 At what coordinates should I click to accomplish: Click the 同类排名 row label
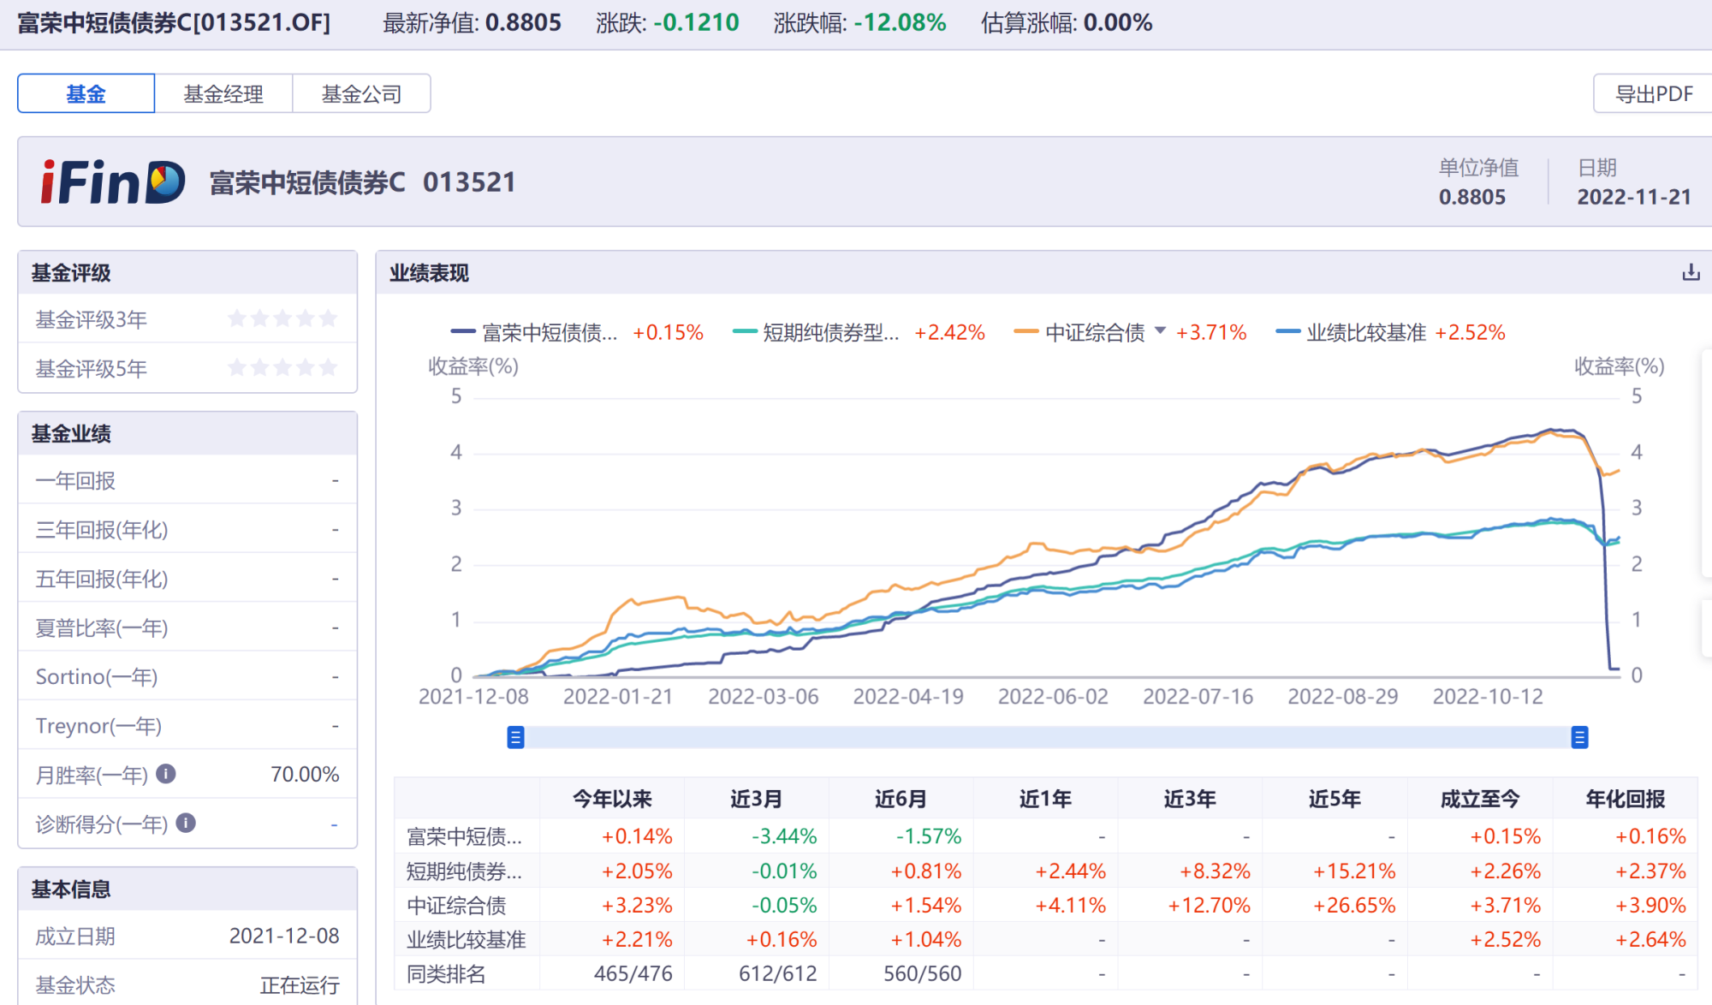point(446,973)
